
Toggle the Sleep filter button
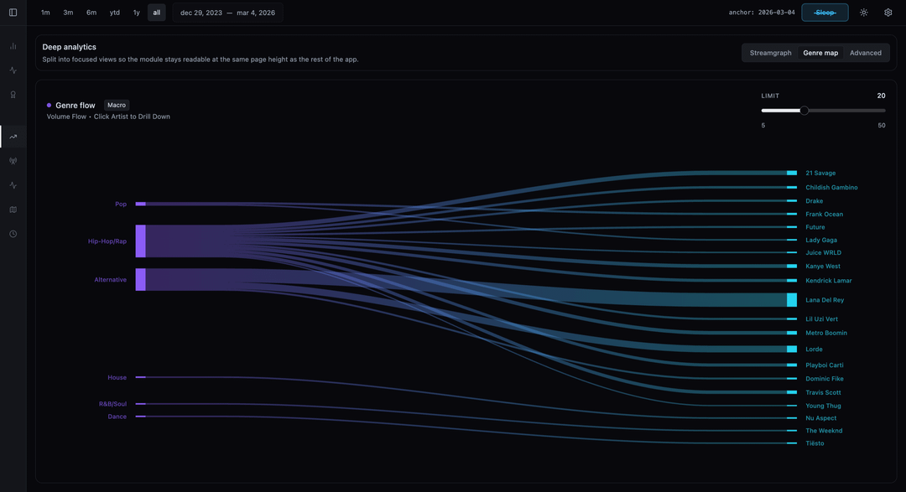click(825, 13)
